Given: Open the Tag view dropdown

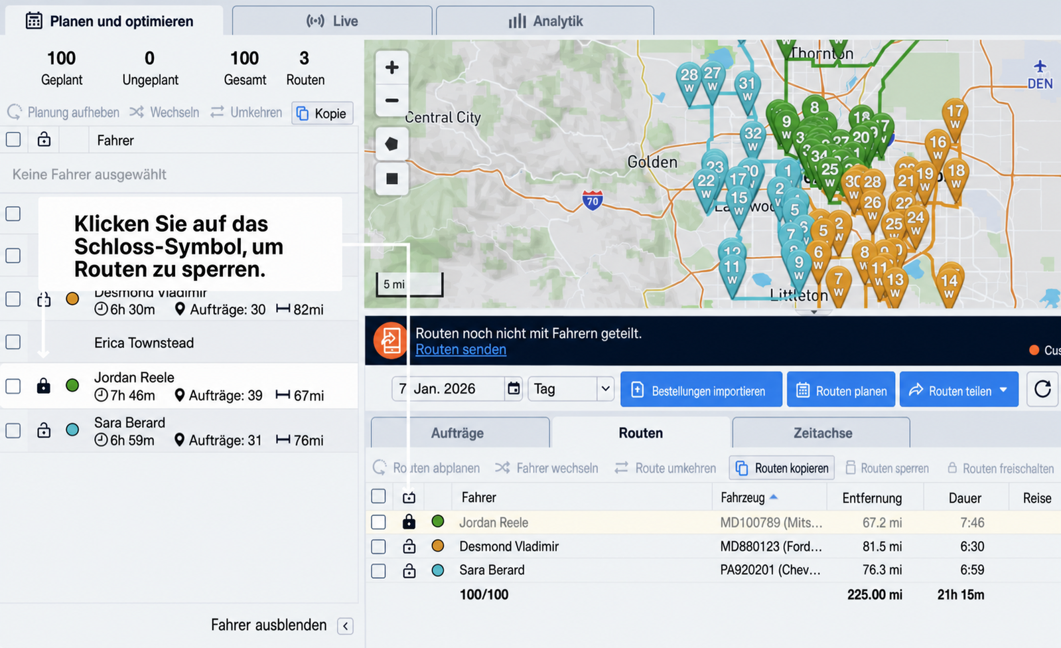Looking at the screenshot, I should [571, 389].
